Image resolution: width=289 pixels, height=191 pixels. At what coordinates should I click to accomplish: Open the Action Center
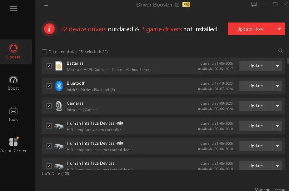pyautogui.click(x=13, y=144)
